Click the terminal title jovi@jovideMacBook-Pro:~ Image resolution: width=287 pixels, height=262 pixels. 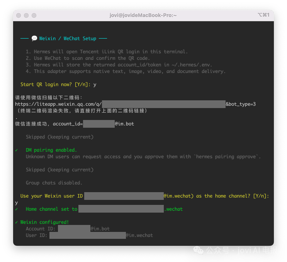143,15
